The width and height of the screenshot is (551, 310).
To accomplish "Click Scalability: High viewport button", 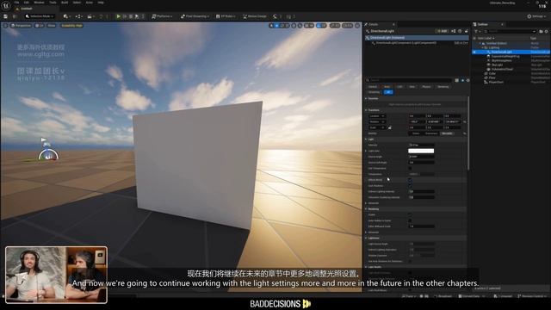I will click(72, 26).
